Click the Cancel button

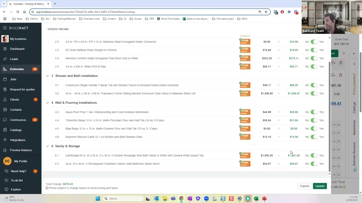pos(304,186)
